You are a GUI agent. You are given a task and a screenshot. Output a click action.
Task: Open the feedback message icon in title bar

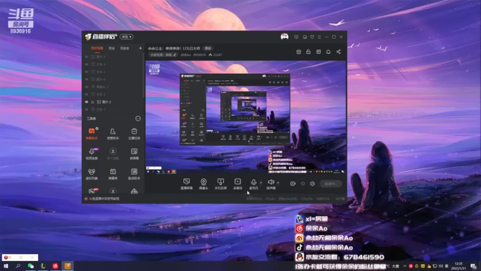pyautogui.click(x=296, y=37)
